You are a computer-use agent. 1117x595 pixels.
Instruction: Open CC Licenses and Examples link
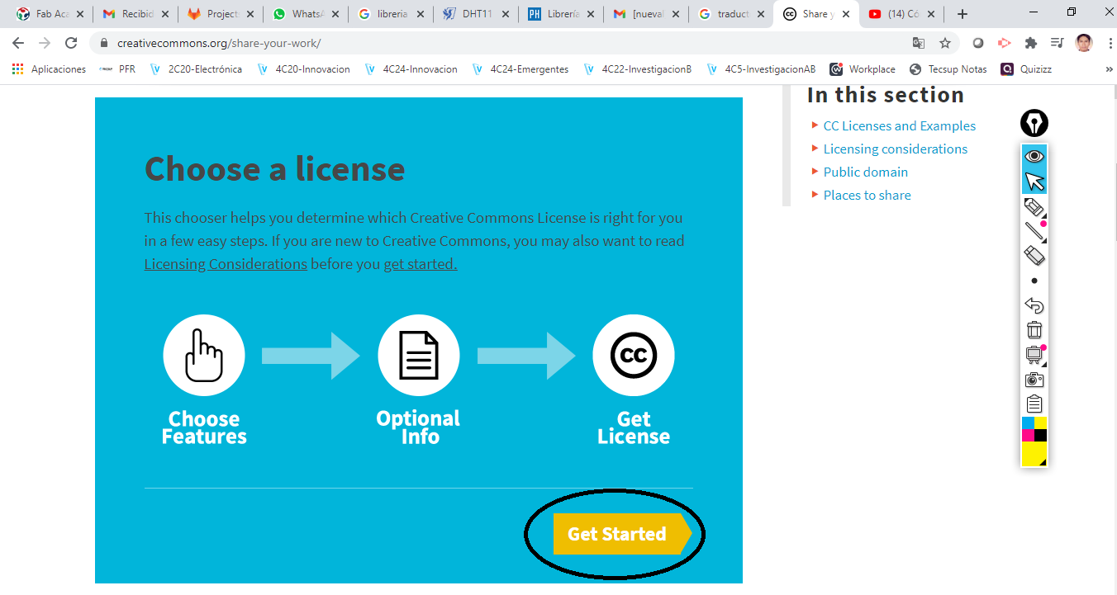click(899, 125)
